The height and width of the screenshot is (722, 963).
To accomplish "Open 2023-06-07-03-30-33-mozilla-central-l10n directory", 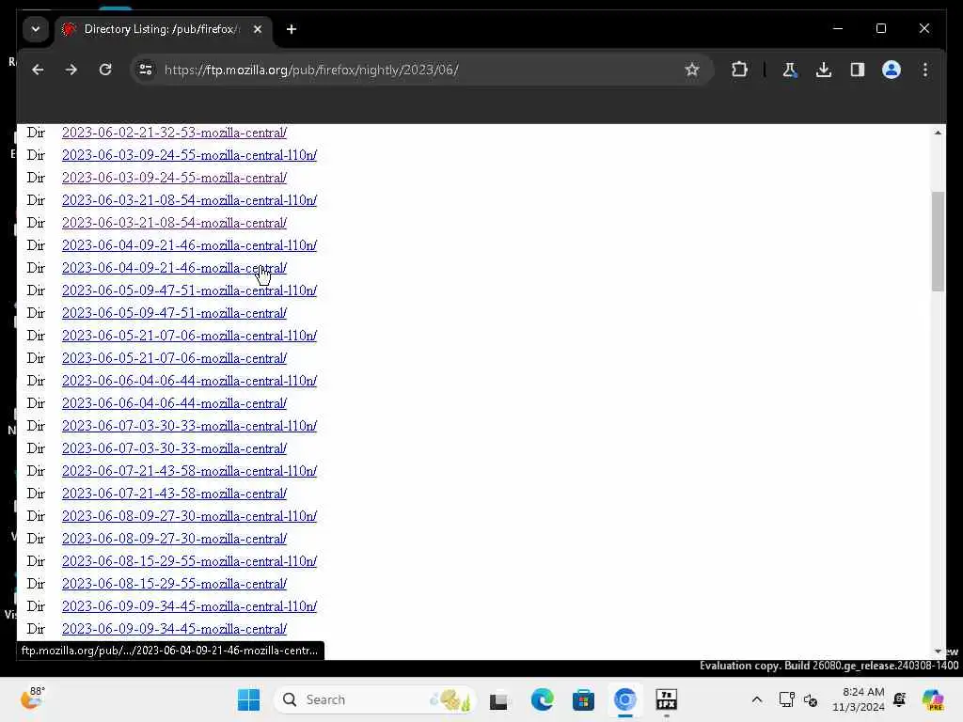I will 189,426.
